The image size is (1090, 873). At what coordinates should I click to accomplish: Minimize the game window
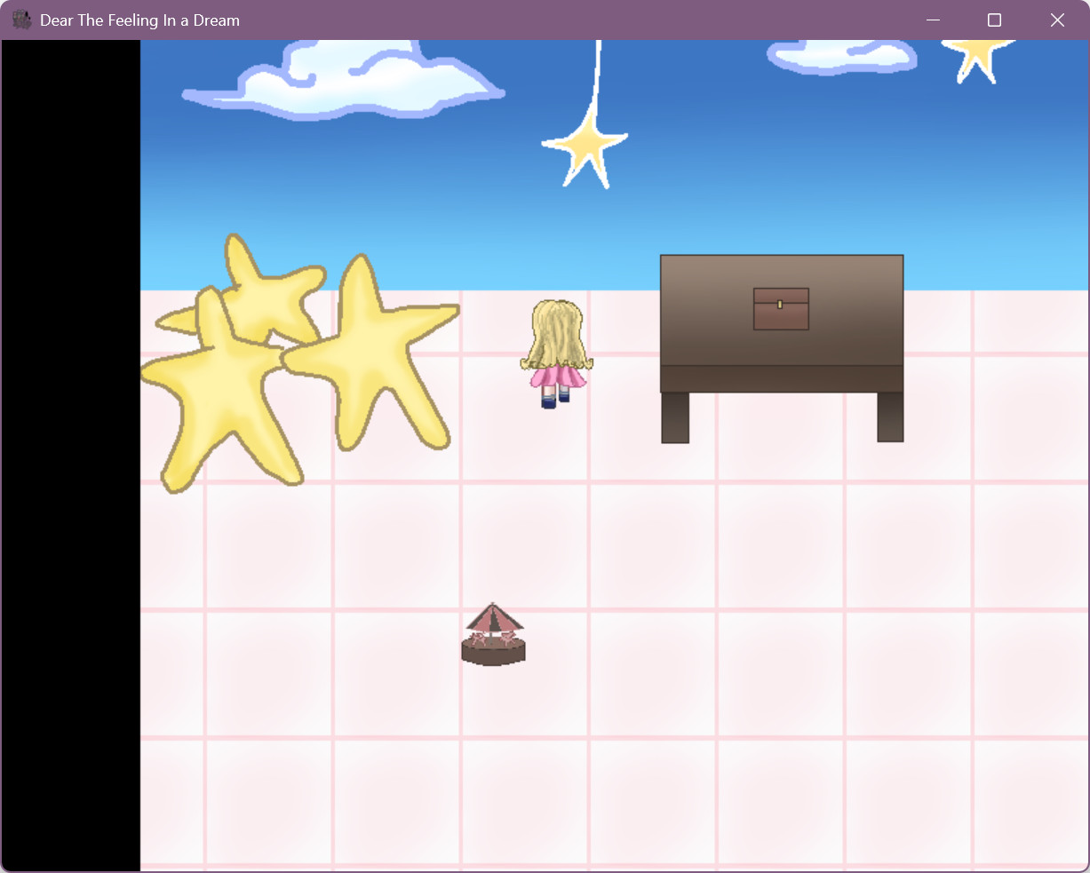[x=933, y=20]
